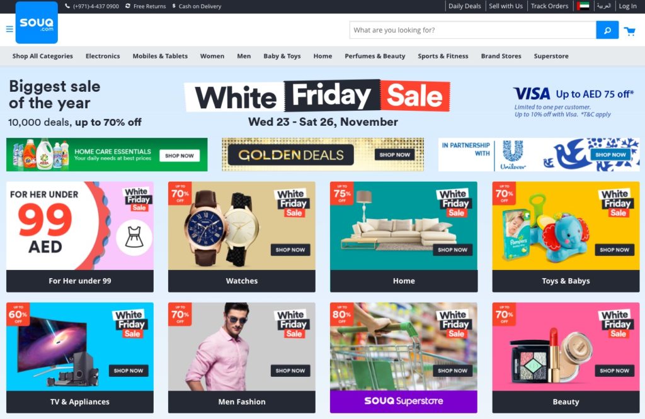
Task: Open the Mobiles & Tablets menu
Action: tap(160, 56)
